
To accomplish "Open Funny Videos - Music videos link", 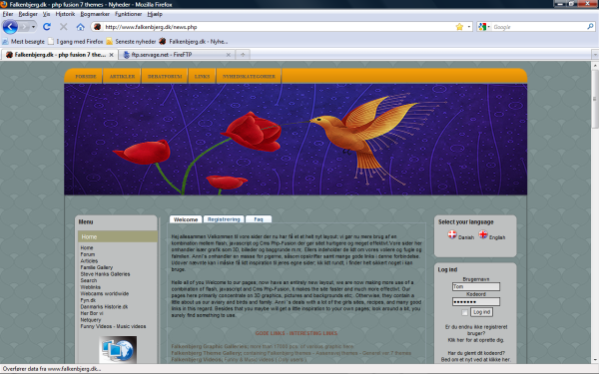I will tap(113, 326).
